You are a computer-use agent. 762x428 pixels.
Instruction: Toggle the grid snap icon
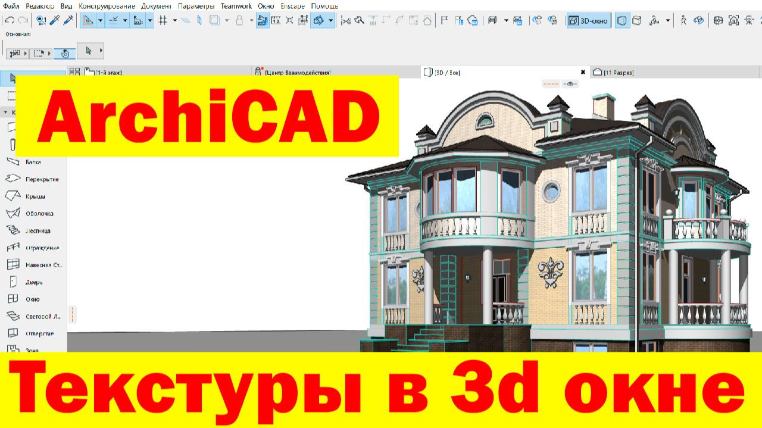point(163,20)
